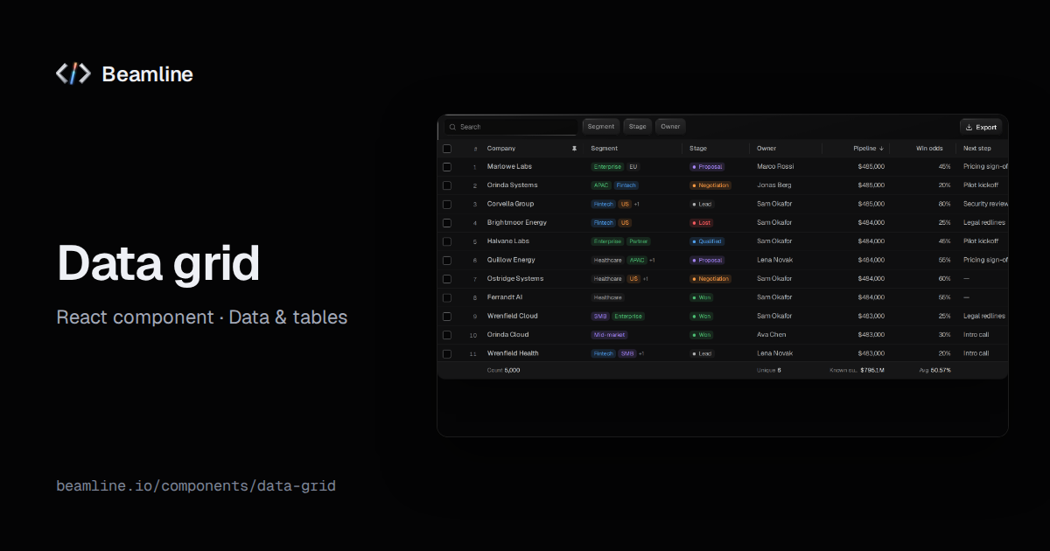Click the Enterprise tag for Marlowe Labs
Screen dimensions: 1050x551
[x=607, y=167]
